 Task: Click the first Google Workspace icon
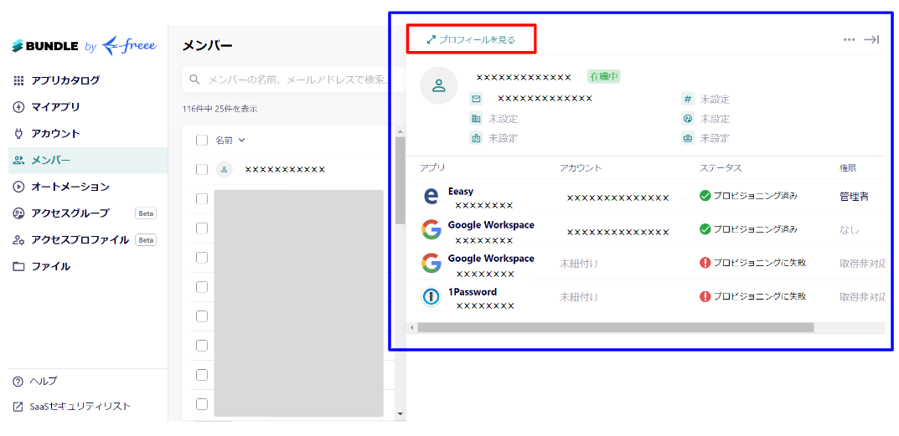(431, 229)
